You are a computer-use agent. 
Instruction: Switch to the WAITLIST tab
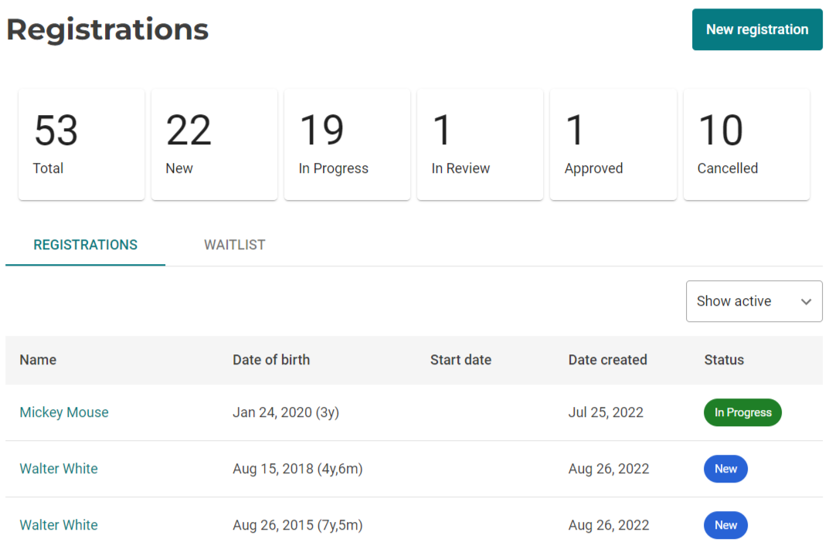234,244
